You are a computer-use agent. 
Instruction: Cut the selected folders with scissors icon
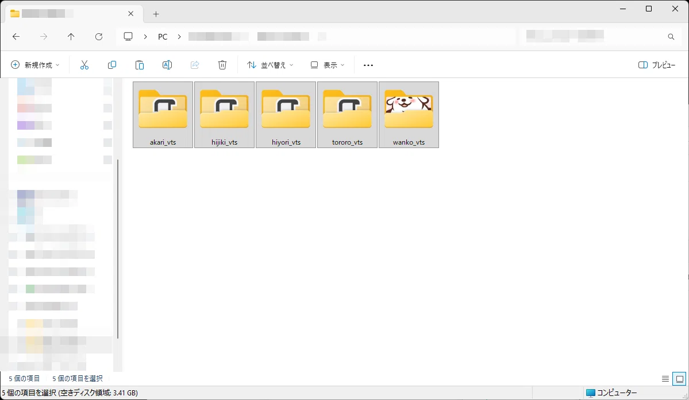coord(84,65)
